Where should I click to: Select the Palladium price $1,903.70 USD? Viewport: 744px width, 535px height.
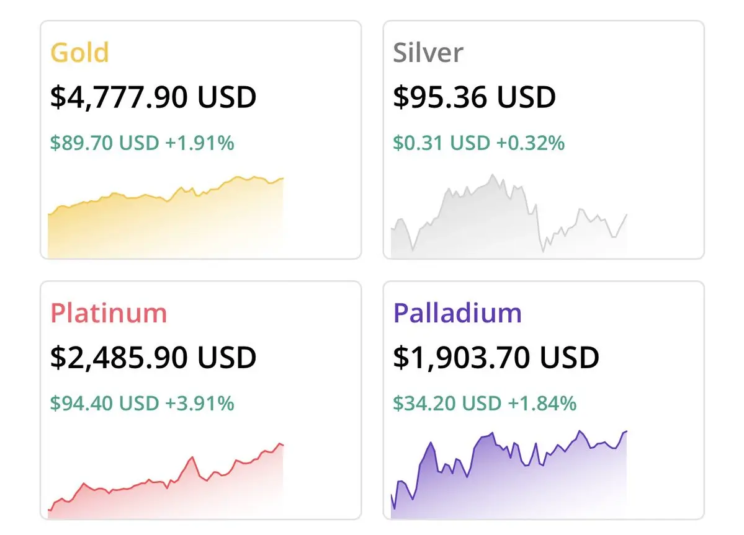click(x=496, y=358)
